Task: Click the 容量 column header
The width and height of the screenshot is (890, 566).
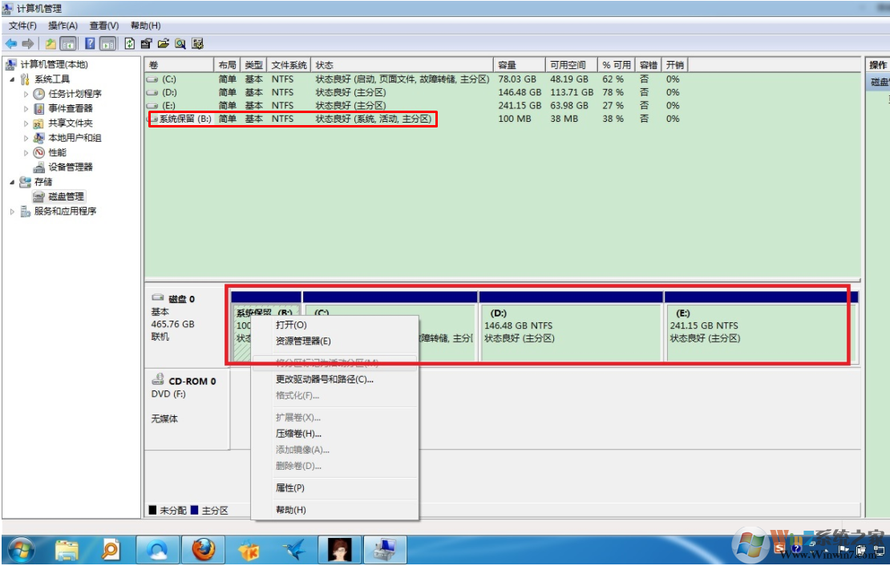Action: (x=507, y=65)
